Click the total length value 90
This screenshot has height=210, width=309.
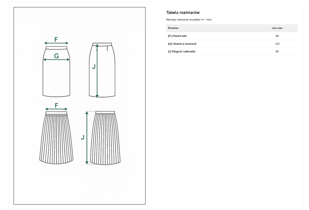(x=277, y=52)
